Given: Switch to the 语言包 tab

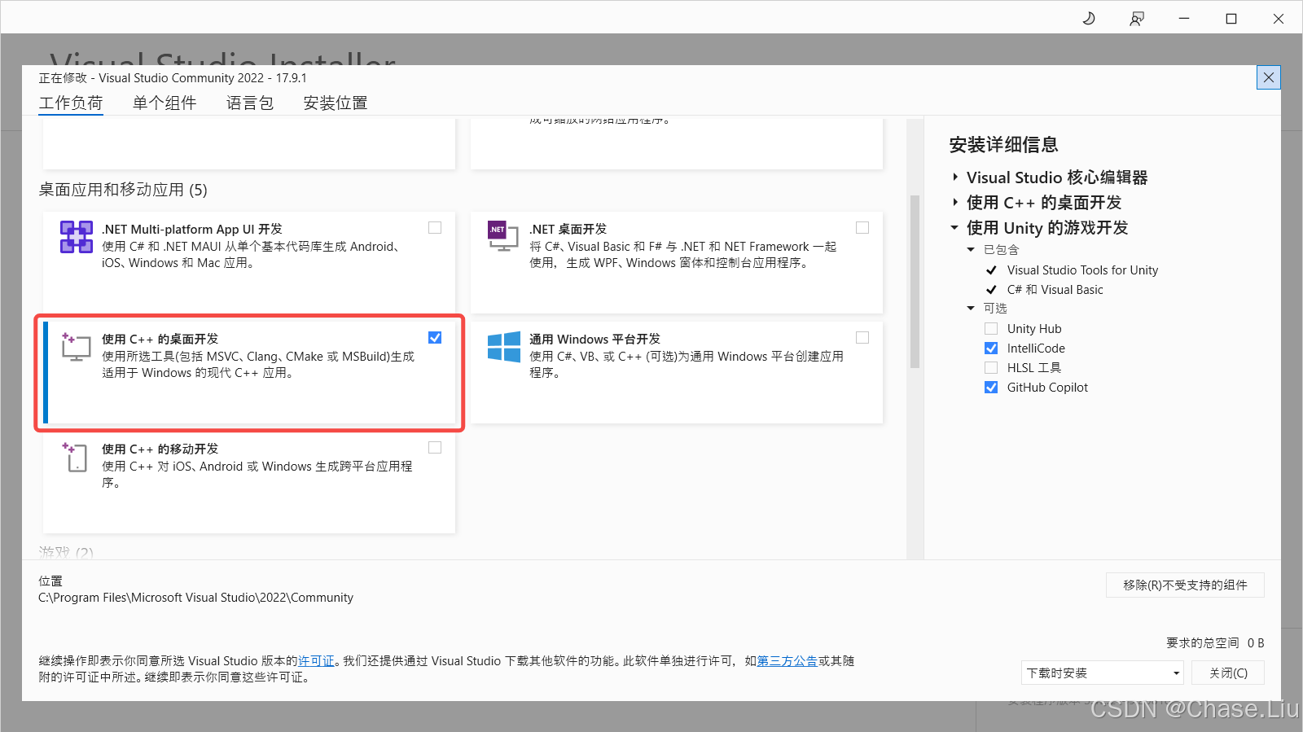Looking at the screenshot, I should [250, 103].
